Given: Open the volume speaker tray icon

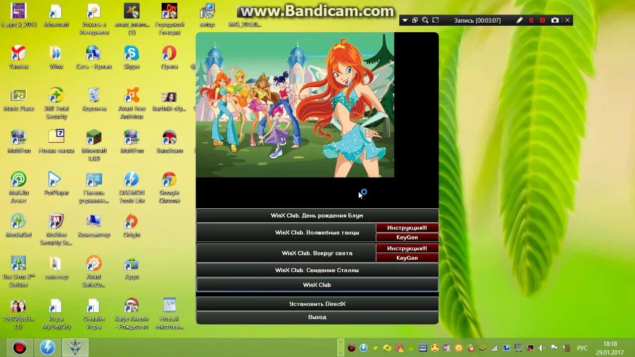Looking at the screenshot, I should (542, 348).
